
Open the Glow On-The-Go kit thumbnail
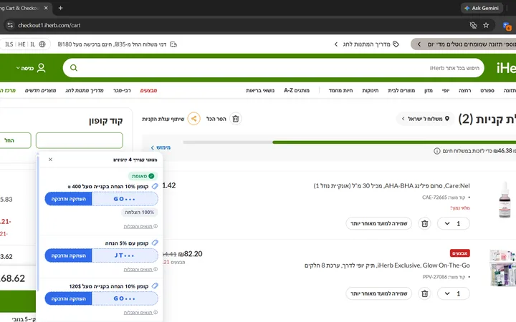pos(502,268)
